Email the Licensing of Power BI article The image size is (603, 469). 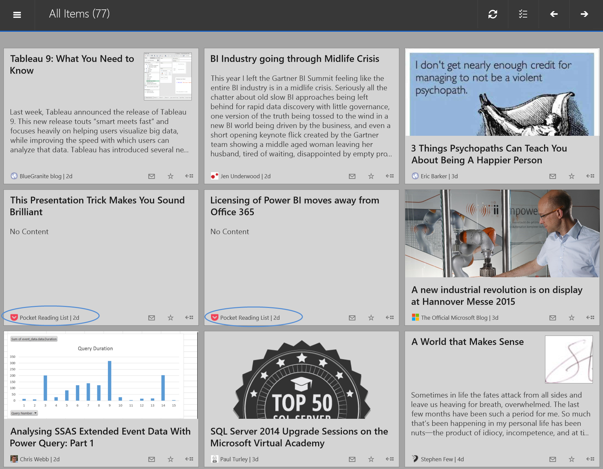(x=352, y=318)
